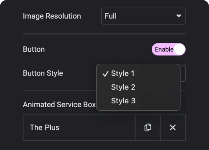
Task: Expand The Plus service box item
Action: tap(79, 127)
